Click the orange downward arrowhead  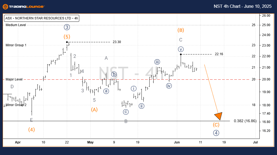[x=219, y=116]
